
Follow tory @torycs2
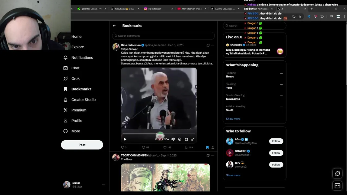pyautogui.click(x=276, y=165)
